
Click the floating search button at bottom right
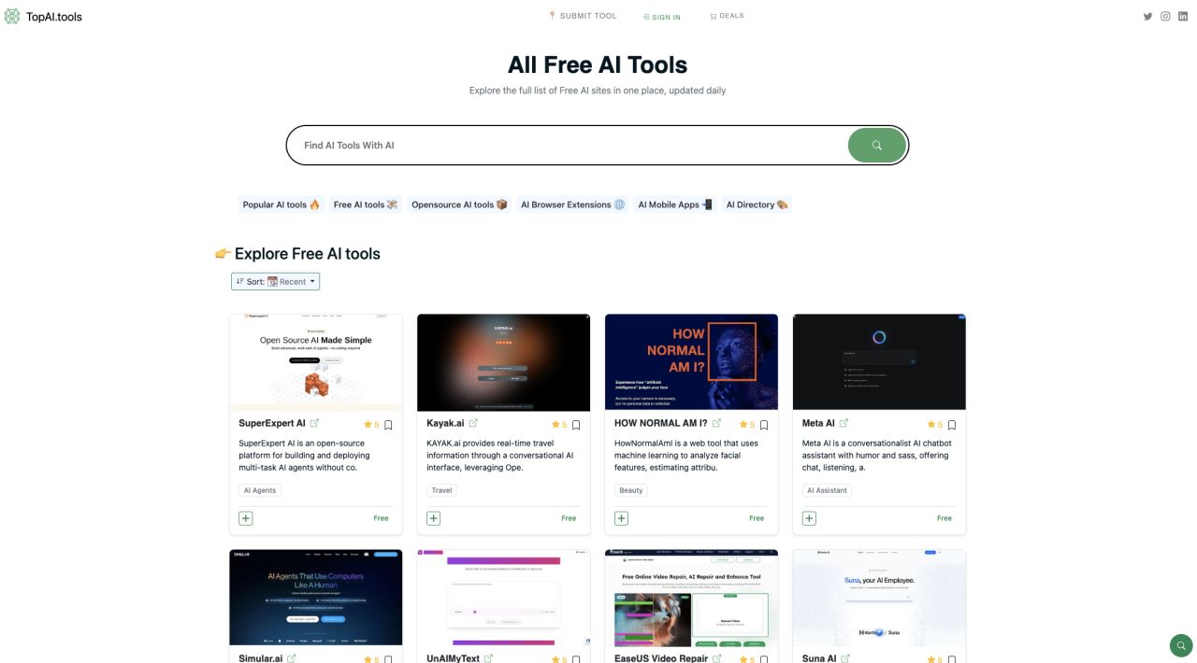(1181, 645)
